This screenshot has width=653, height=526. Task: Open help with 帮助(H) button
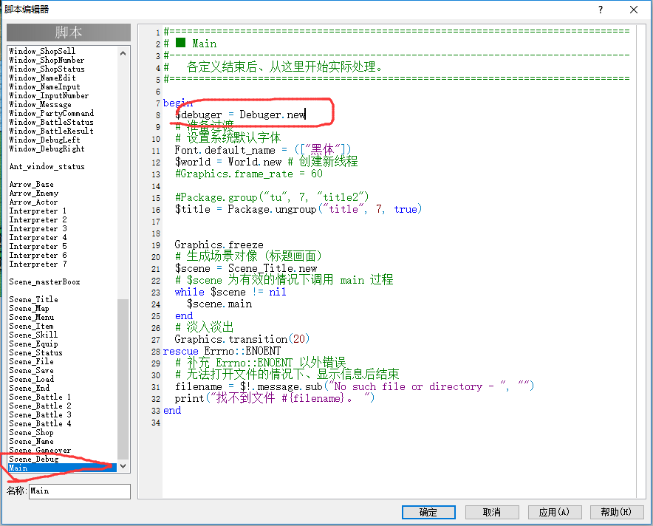coord(616,512)
